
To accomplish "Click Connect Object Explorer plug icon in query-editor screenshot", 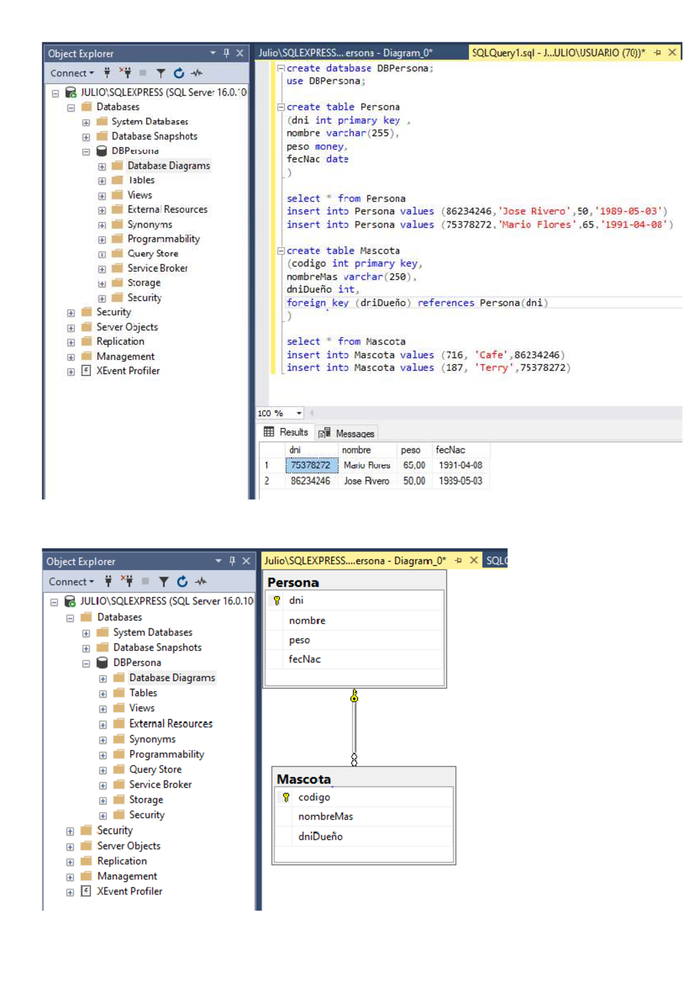I will (x=107, y=73).
